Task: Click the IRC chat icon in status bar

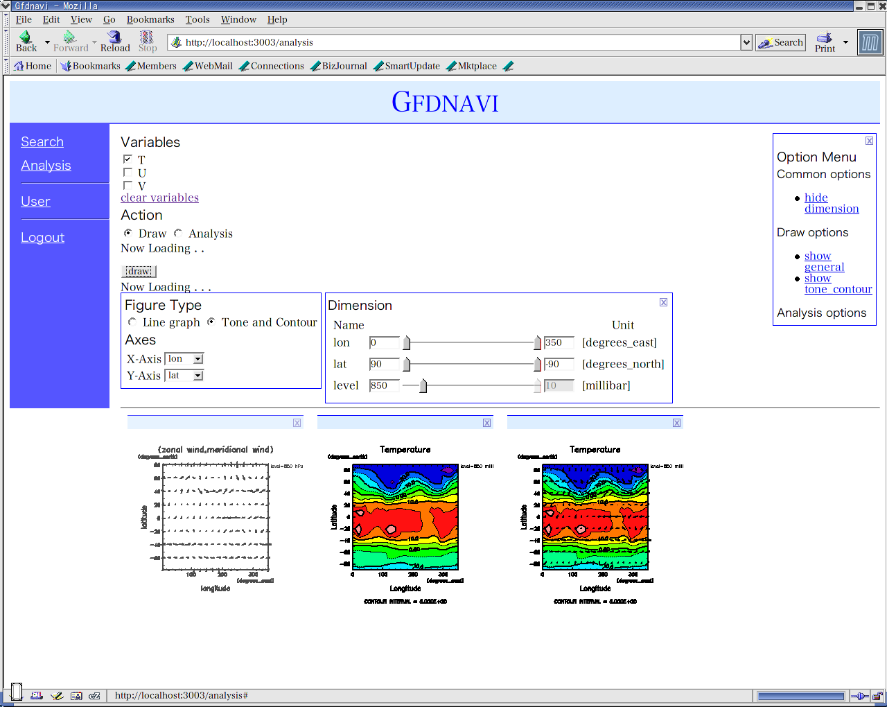Action: pos(95,695)
